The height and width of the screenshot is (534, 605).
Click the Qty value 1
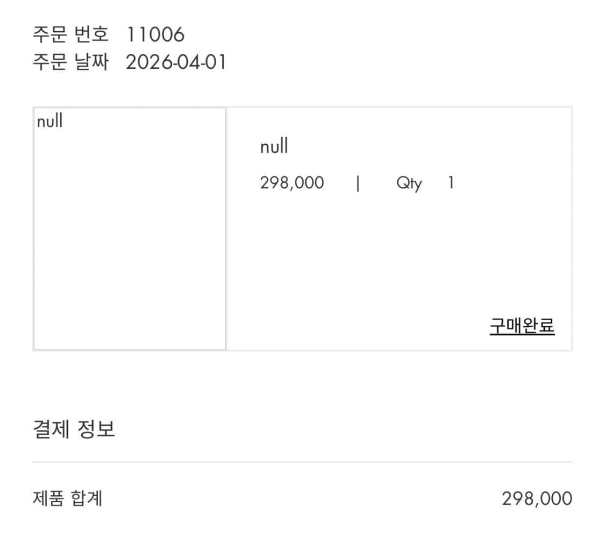pos(451,183)
